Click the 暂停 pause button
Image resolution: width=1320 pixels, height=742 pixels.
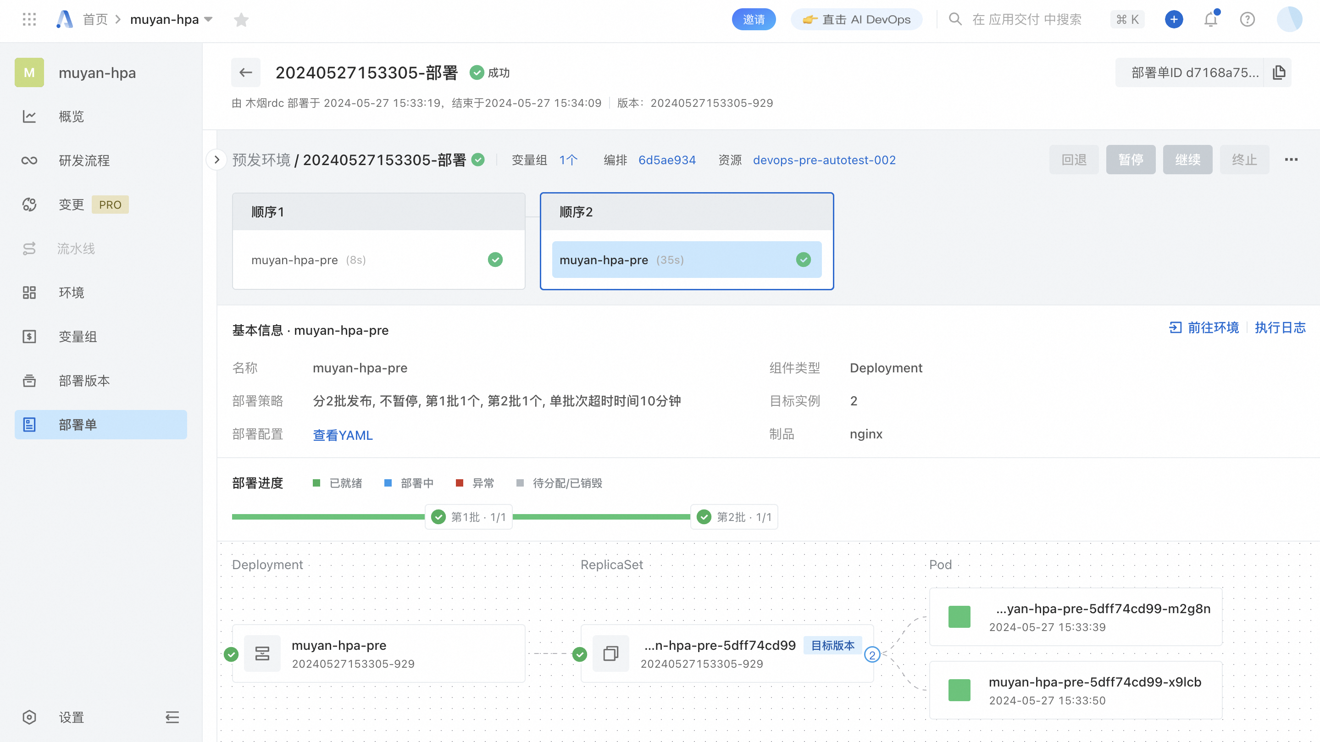1131,160
